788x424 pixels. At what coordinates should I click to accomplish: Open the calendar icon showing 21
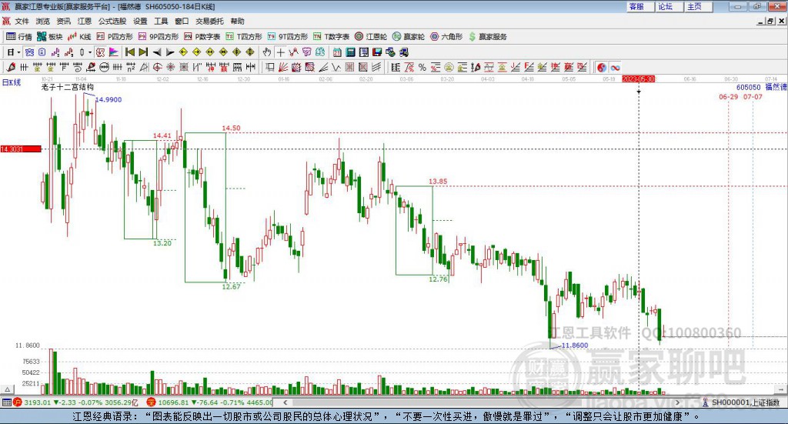pos(337,52)
